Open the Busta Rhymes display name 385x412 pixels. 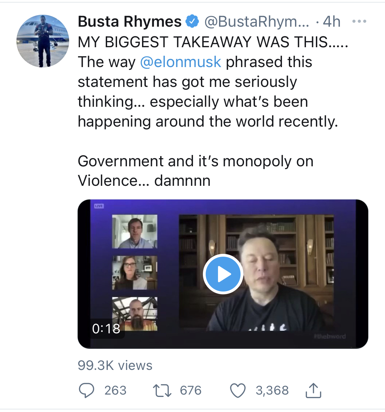pyautogui.click(x=130, y=22)
